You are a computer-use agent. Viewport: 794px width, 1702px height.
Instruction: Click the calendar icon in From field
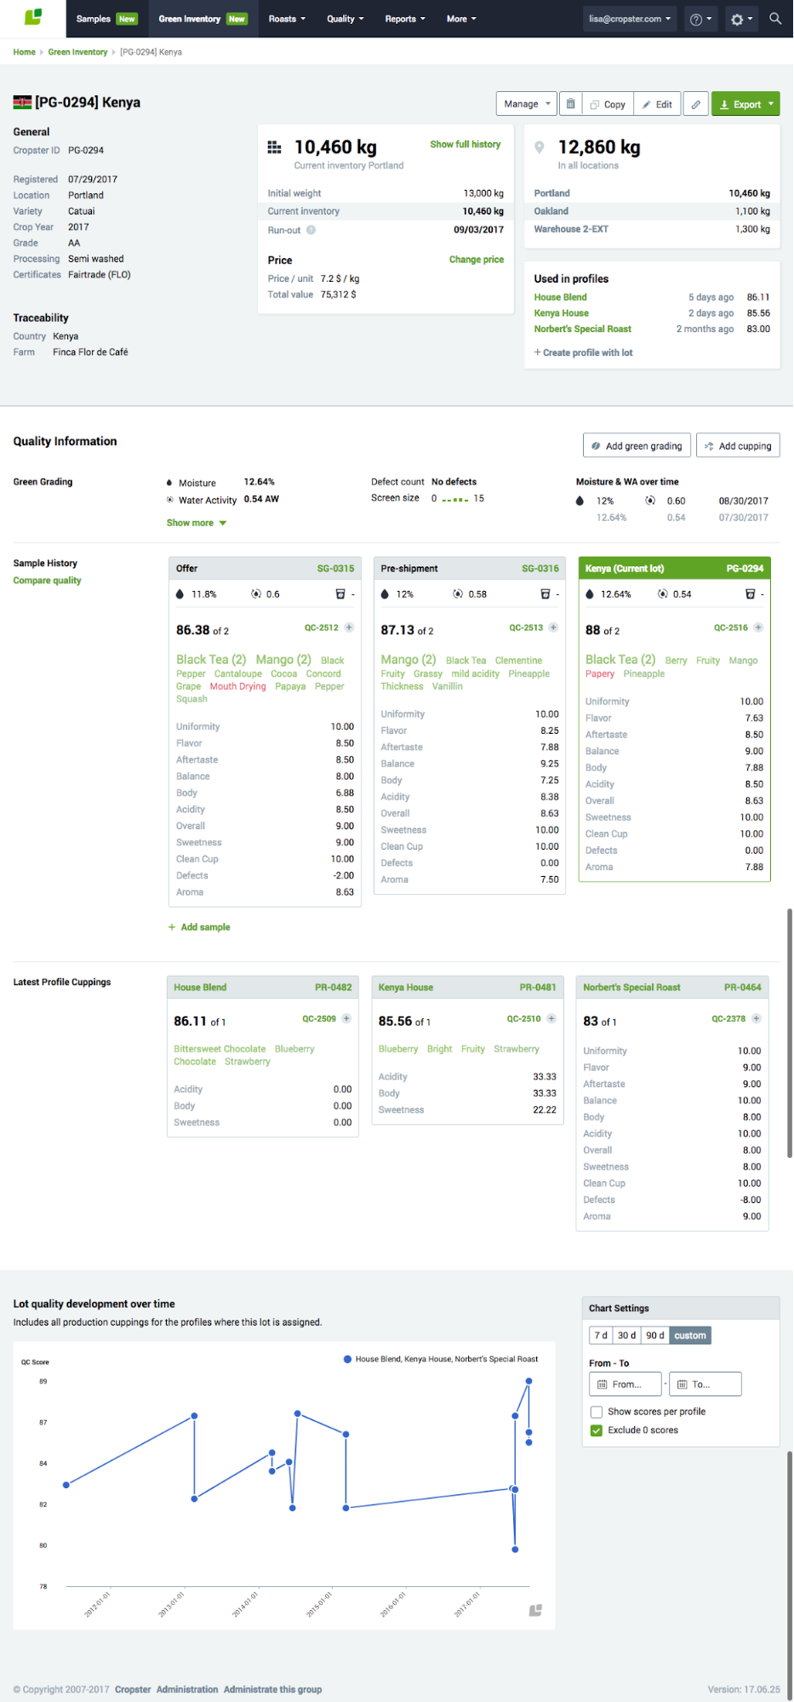pos(602,1384)
